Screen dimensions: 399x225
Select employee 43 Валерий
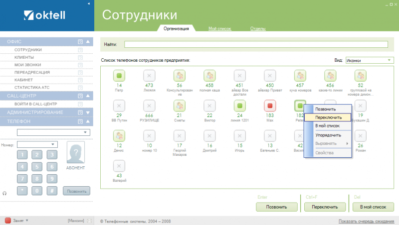[119, 166]
